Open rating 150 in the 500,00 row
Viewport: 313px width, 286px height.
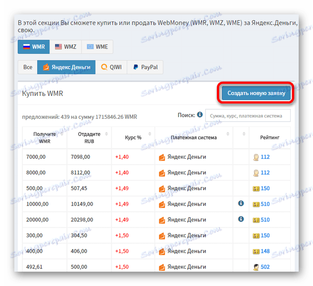(265, 188)
